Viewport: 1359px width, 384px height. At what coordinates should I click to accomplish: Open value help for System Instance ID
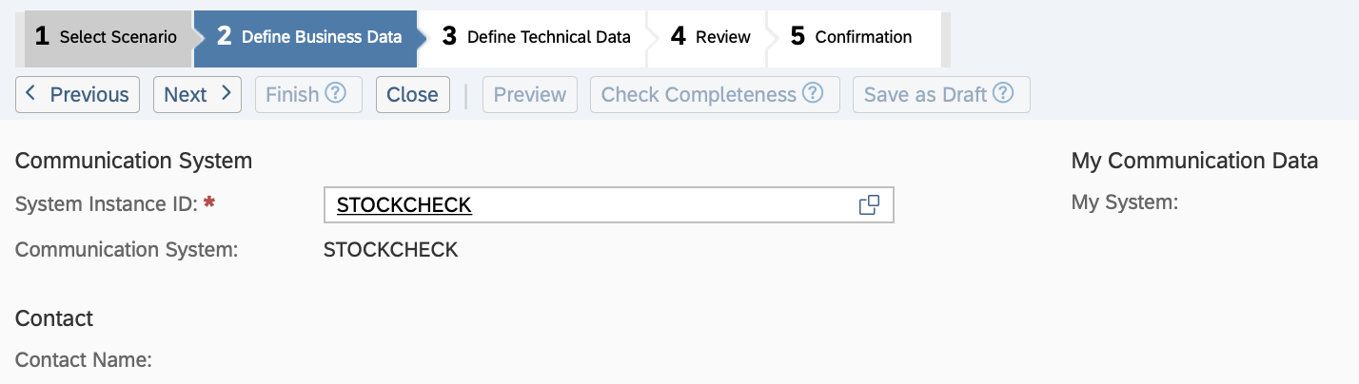coord(869,205)
